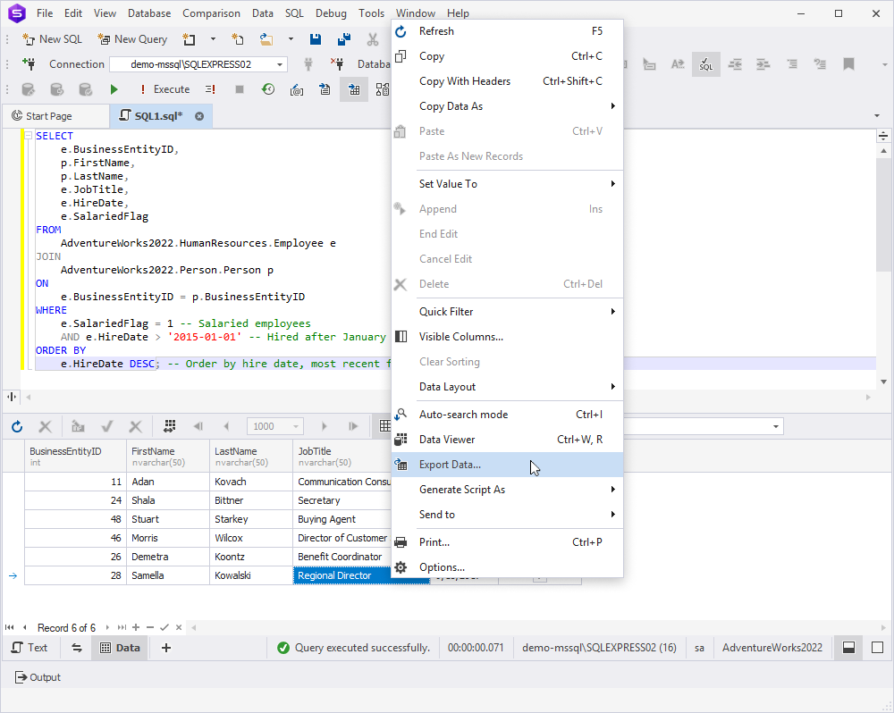Click the green run triangle icon
The image size is (894, 713).
[x=114, y=89]
